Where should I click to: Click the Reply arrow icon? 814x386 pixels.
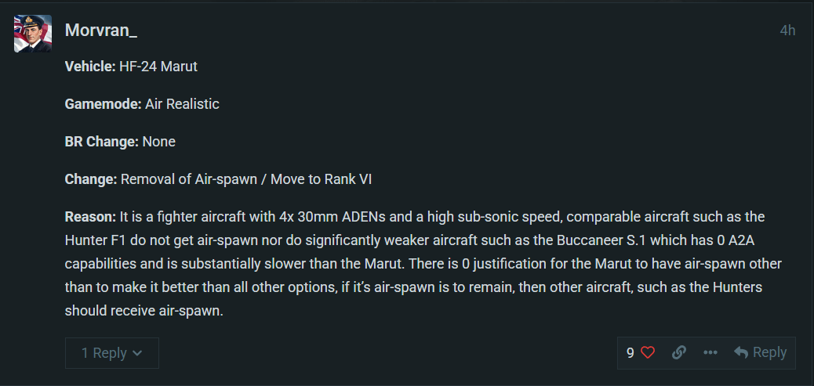(741, 352)
